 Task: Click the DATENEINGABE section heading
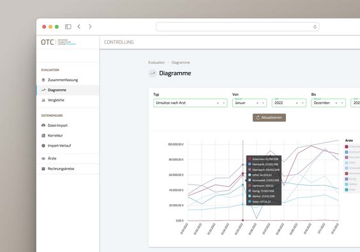point(52,115)
